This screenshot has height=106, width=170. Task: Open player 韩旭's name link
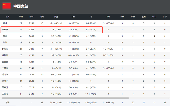tap(5, 23)
